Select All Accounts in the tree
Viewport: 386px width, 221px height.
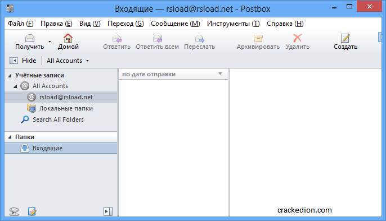point(50,86)
